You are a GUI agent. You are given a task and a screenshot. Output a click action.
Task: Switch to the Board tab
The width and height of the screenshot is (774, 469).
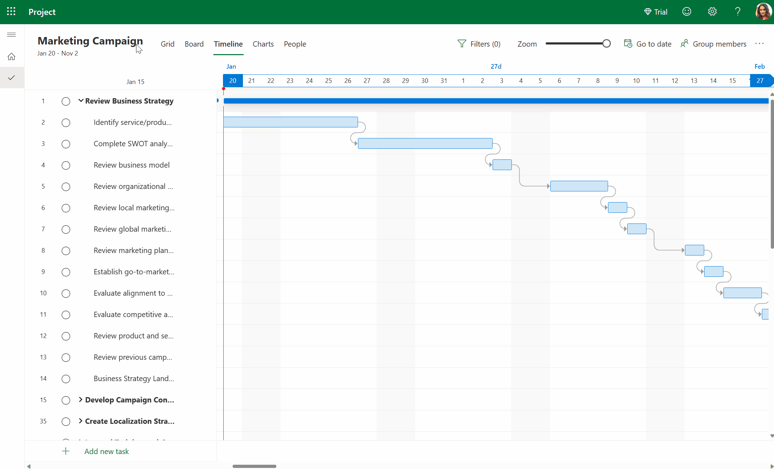[x=194, y=44]
